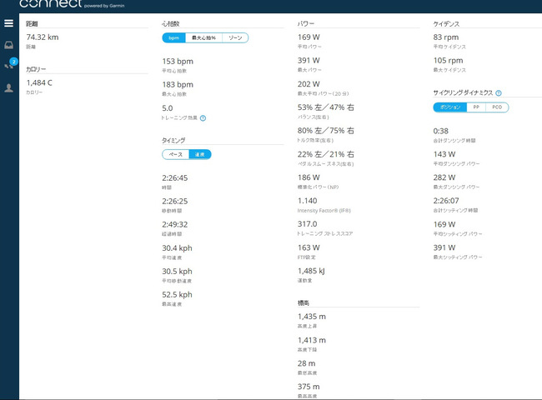
Task: Open the inbox tray icon in sidebar
Action: 8,45
